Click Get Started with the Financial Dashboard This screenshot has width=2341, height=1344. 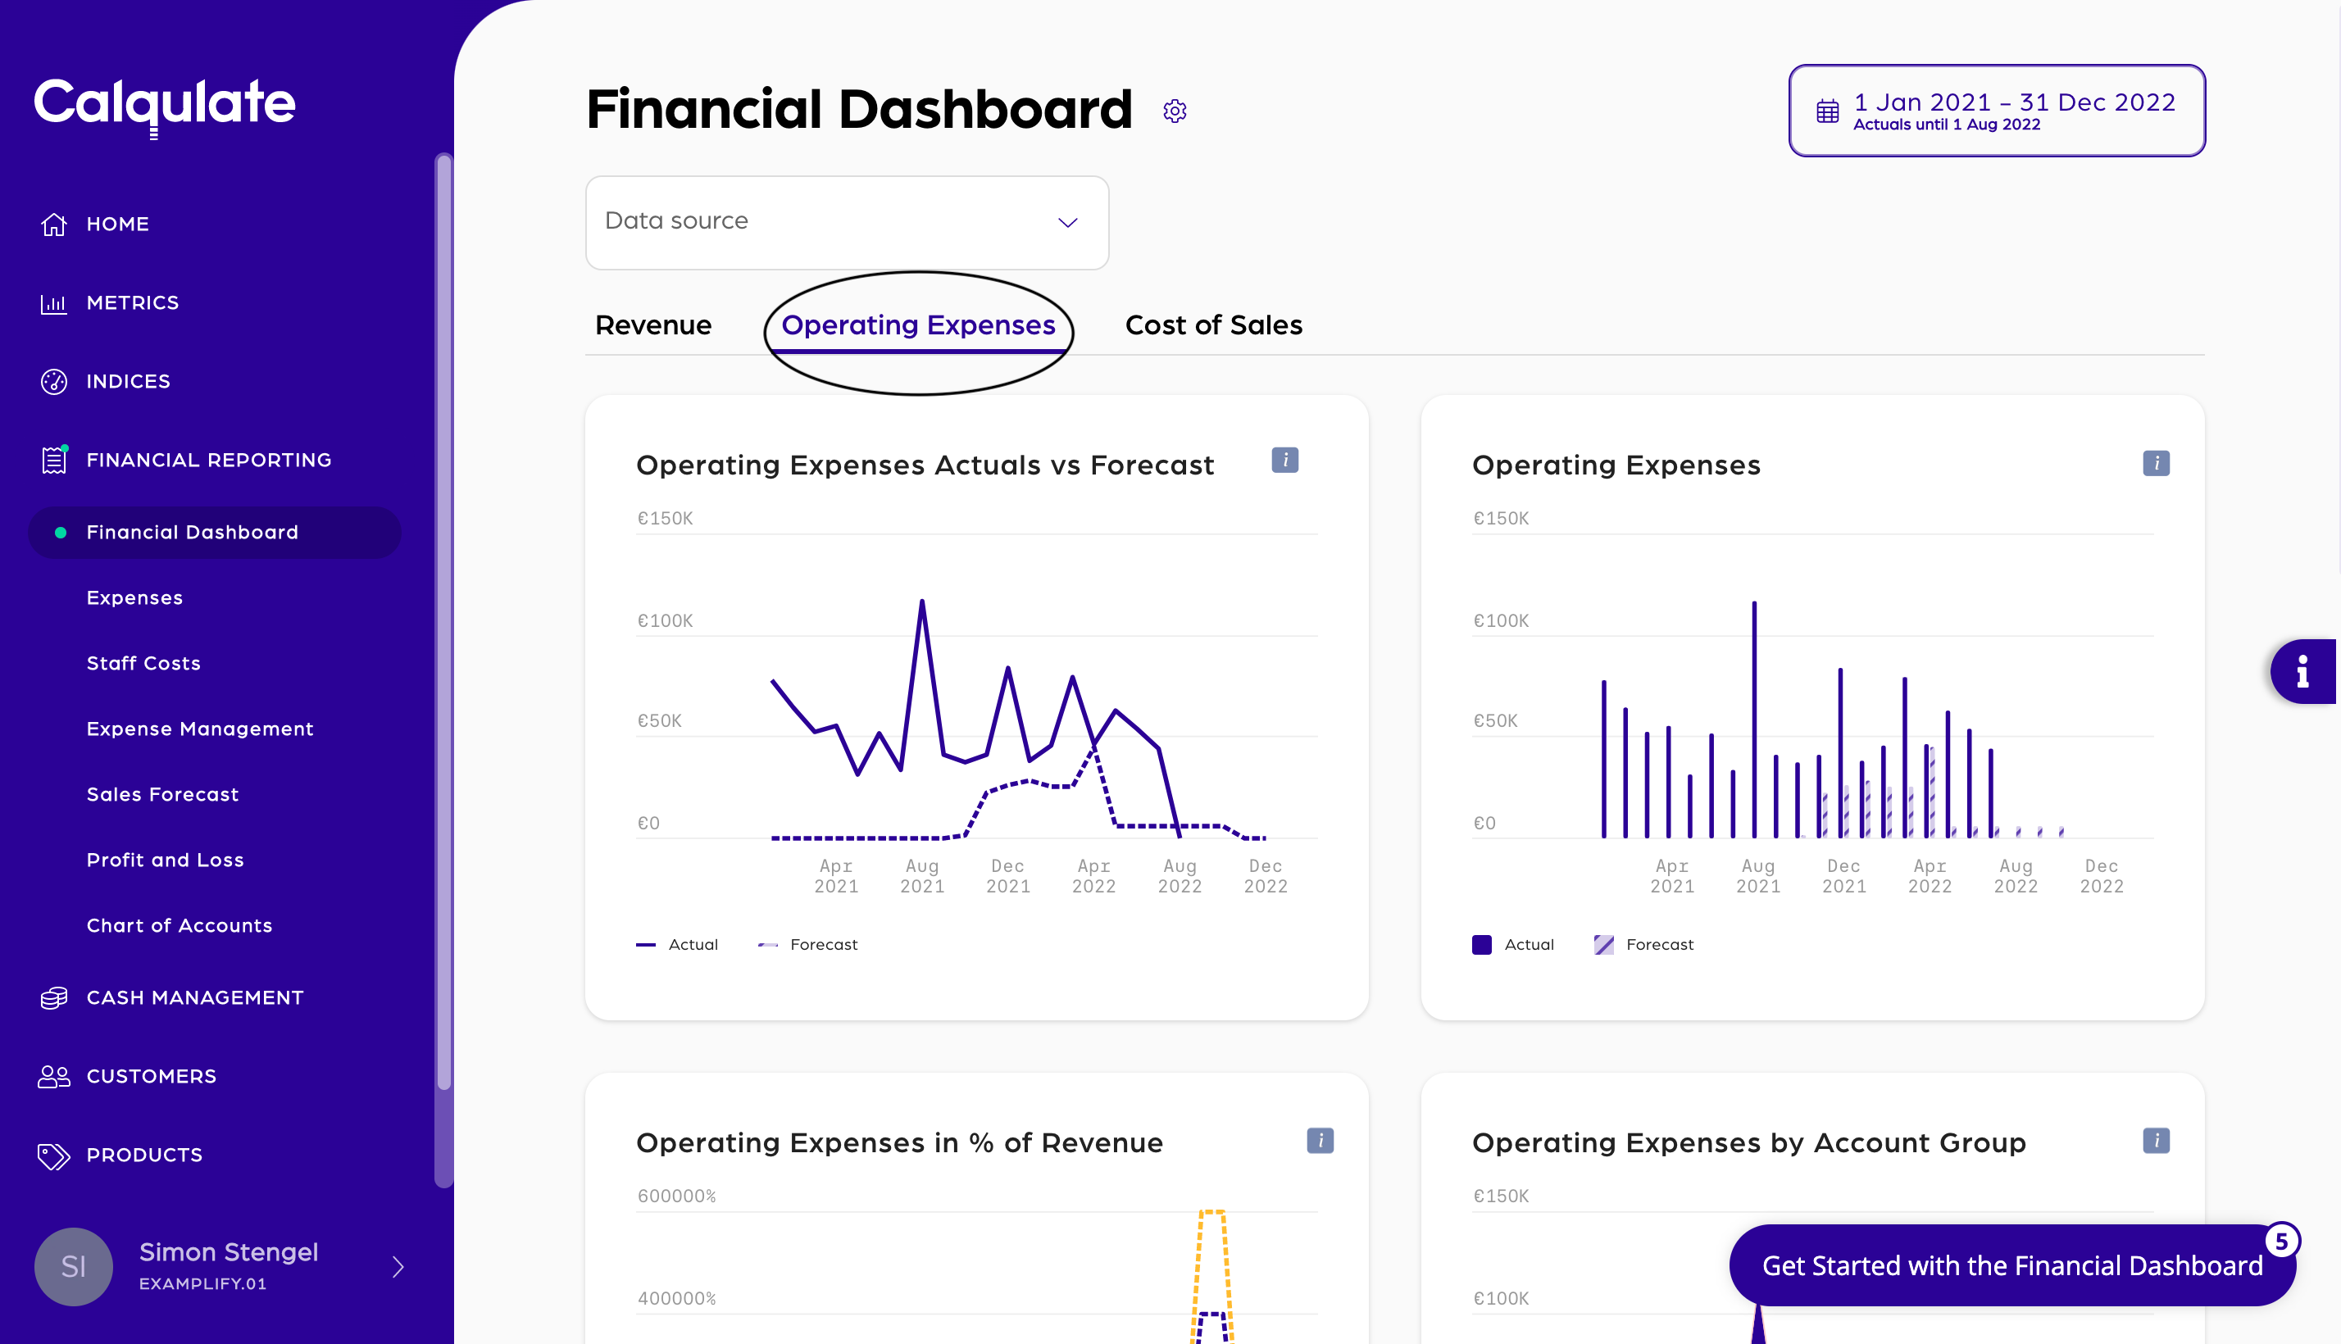[2011, 1265]
